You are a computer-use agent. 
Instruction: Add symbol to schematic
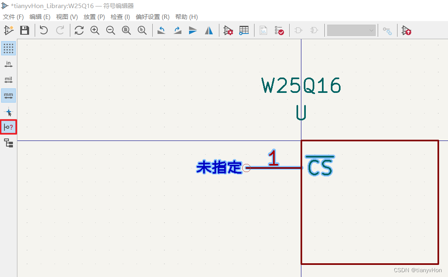click(406, 30)
